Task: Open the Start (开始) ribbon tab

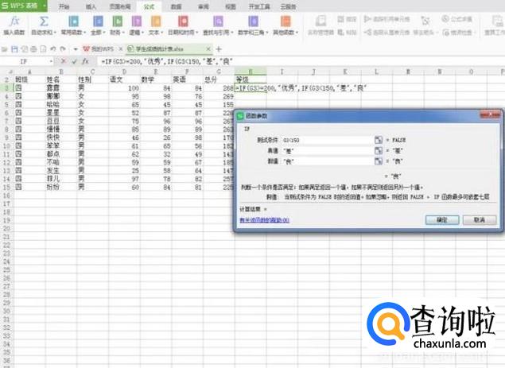Action: tap(64, 6)
